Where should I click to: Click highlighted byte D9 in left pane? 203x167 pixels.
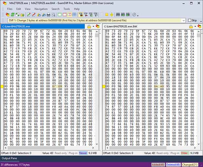click(60, 86)
